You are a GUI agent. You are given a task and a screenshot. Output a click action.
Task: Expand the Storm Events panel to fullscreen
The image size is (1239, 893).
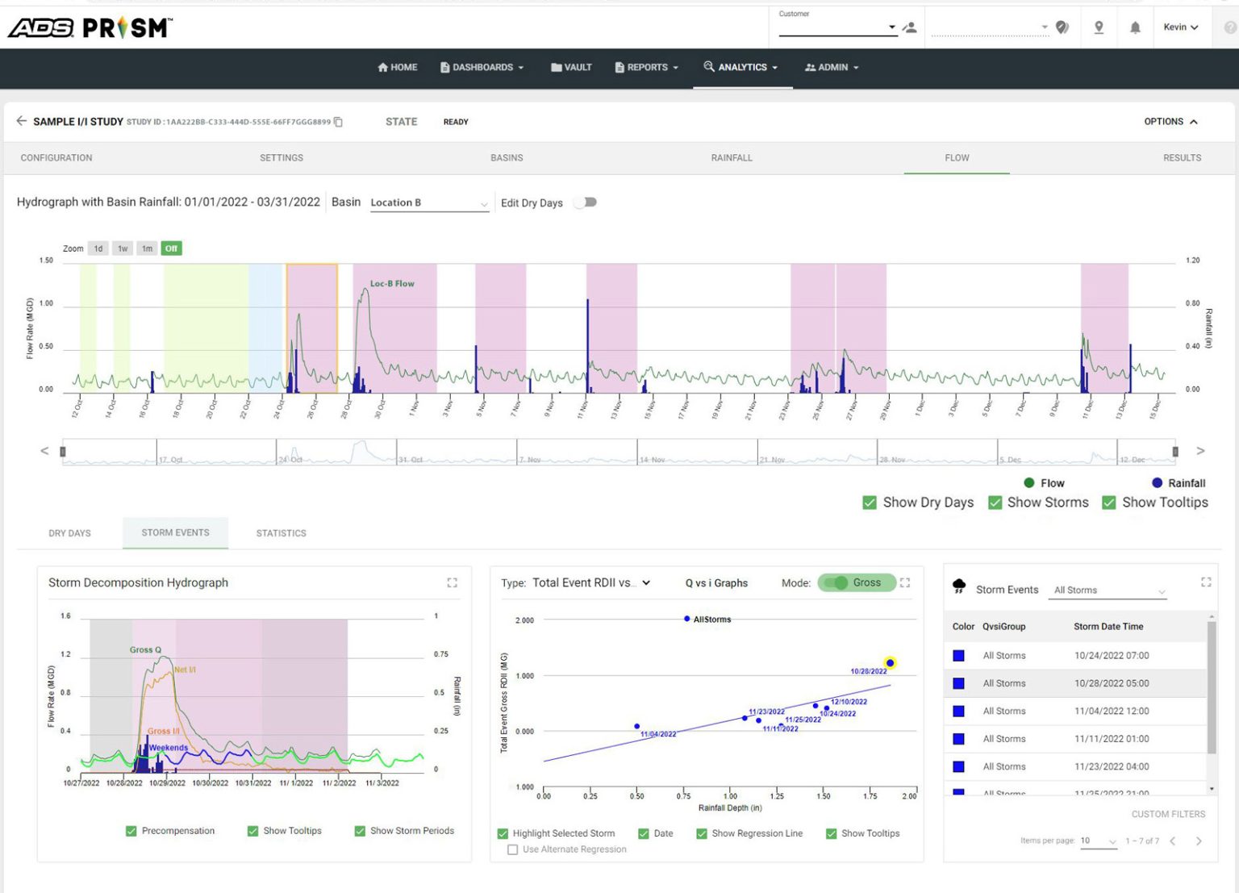[x=1206, y=582]
